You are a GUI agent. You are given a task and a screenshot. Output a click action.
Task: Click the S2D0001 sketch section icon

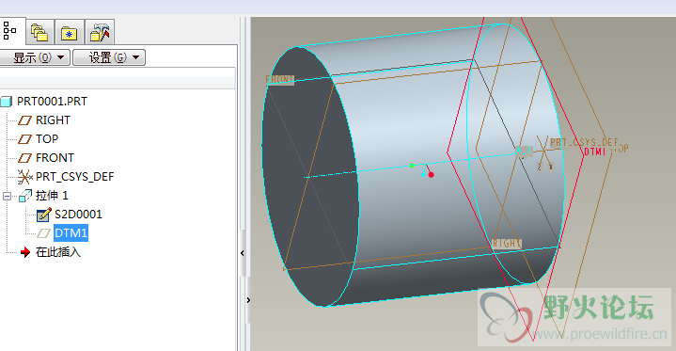[x=43, y=215]
